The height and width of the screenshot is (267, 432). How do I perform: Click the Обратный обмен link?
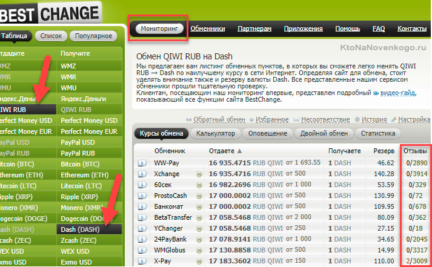[219, 119]
